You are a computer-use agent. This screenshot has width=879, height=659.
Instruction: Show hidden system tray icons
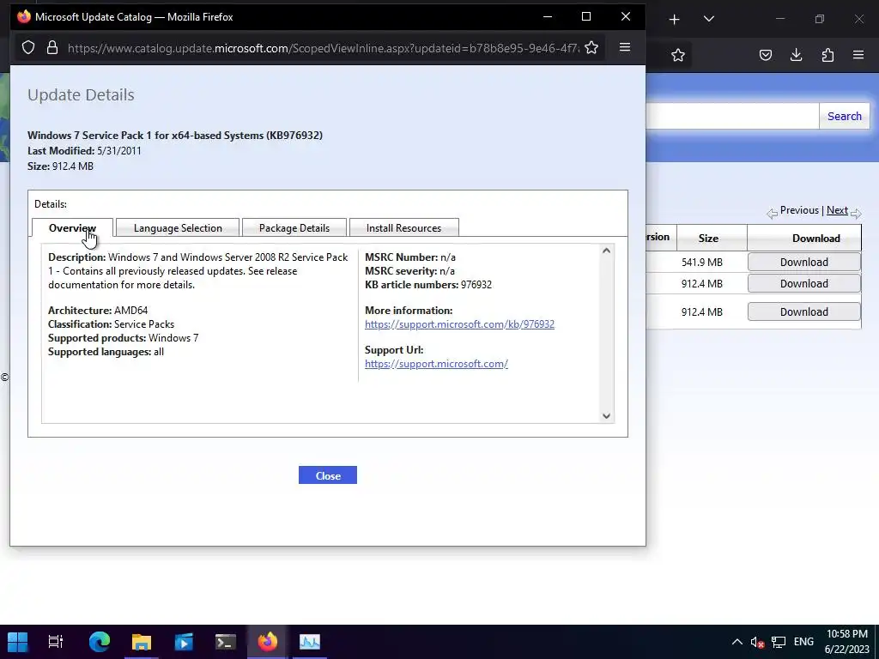(737, 642)
